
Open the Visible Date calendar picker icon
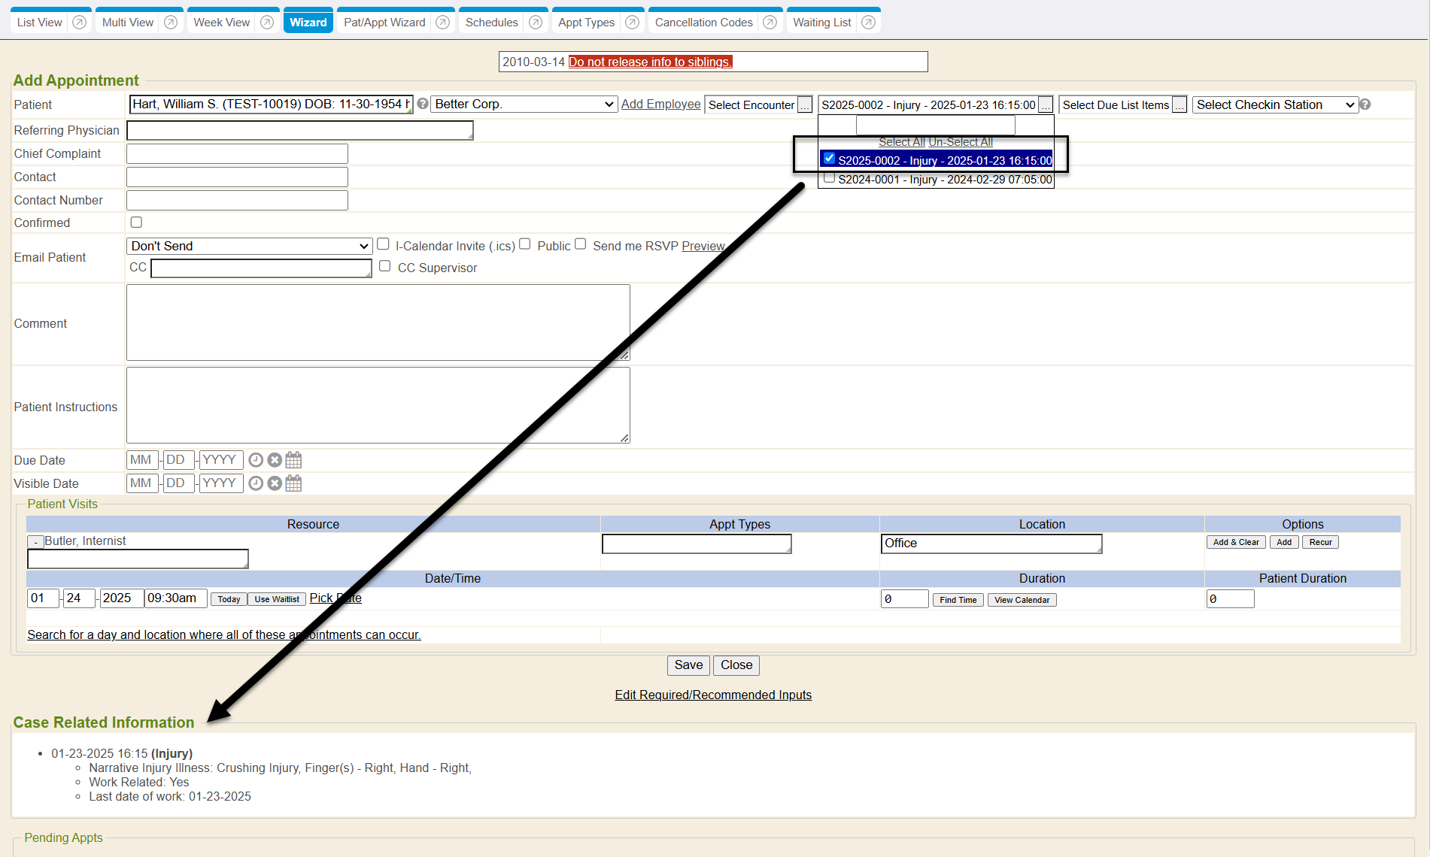click(293, 483)
